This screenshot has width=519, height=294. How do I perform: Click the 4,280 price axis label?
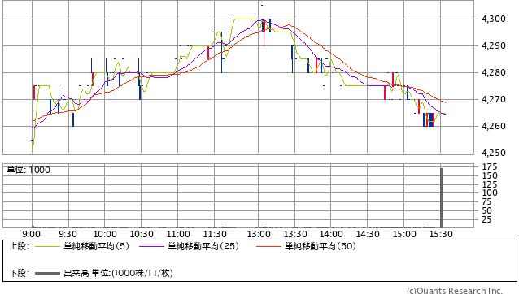point(494,72)
